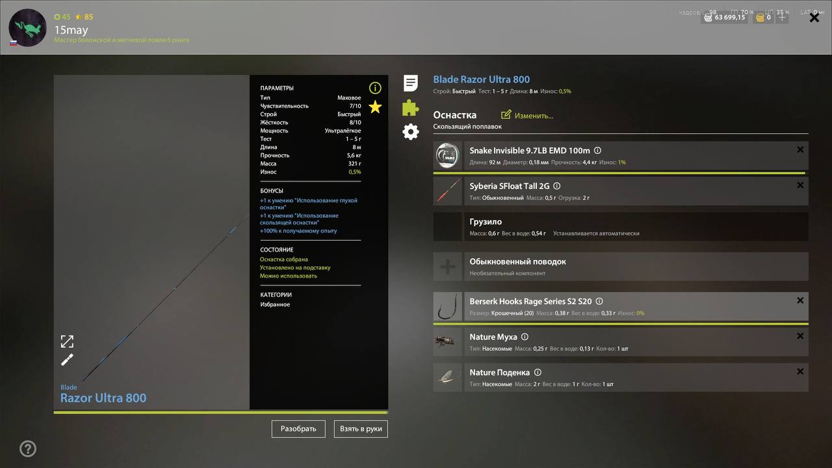Click the Blade Razor Ultra 800 title
The width and height of the screenshot is (832, 468).
tap(482, 79)
